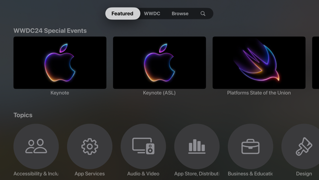Click the "Keynote (ASL)" title text

pyautogui.click(x=159, y=93)
